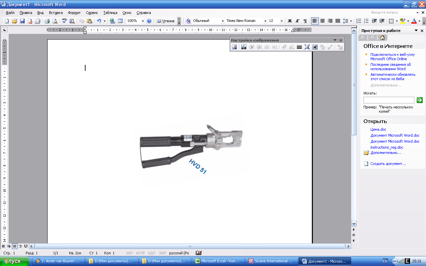Screen dimensions: 426x266
Task: Click the Copy icon in the toolbar
Action: [82, 21]
